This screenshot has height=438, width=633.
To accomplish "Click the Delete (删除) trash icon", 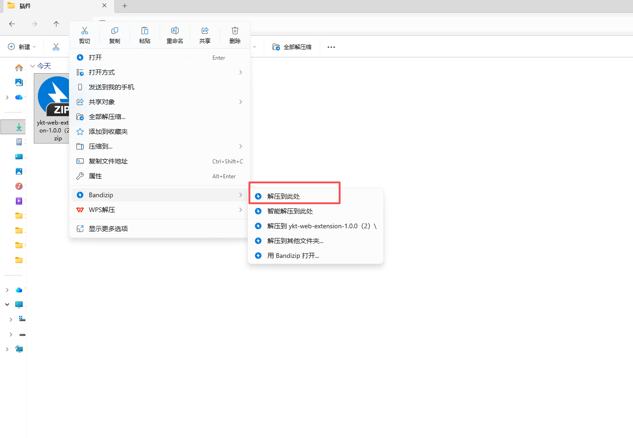I will coord(235,31).
